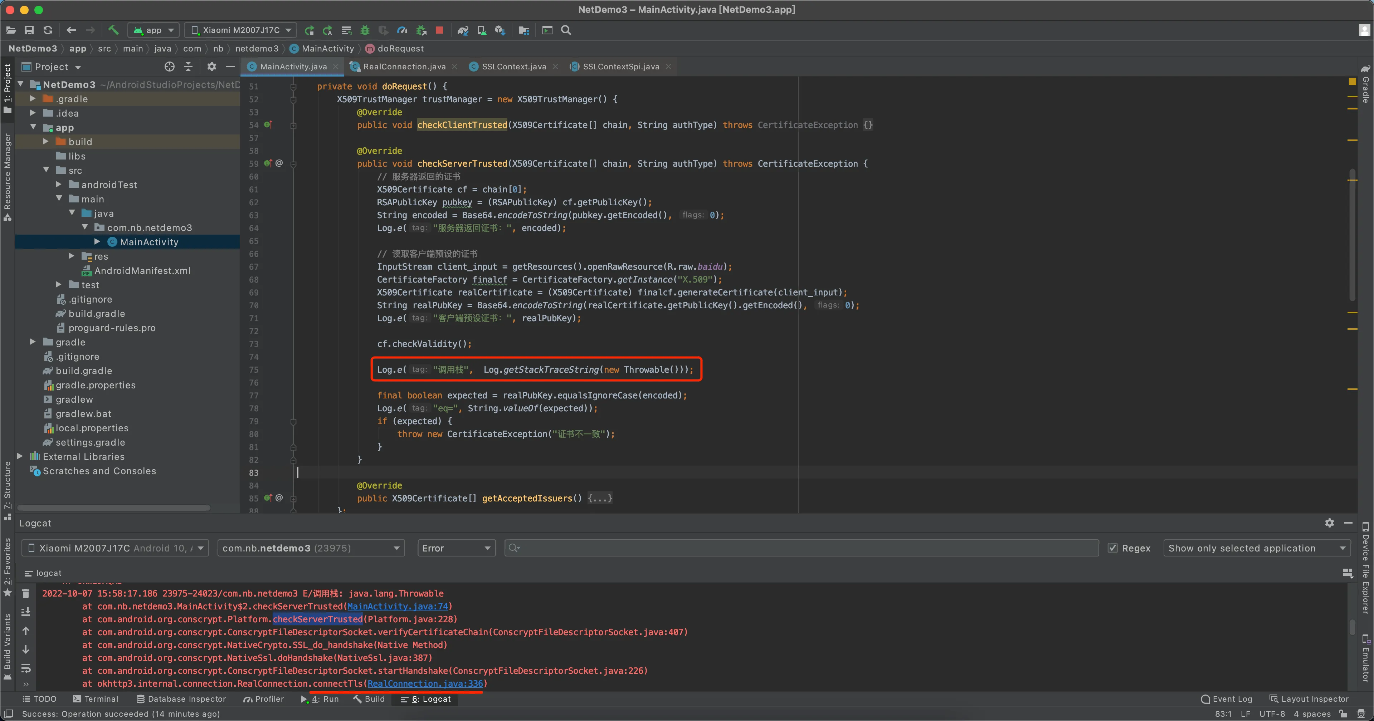Click the green Debug bug icon
The height and width of the screenshot is (721, 1374).
(x=365, y=30)
